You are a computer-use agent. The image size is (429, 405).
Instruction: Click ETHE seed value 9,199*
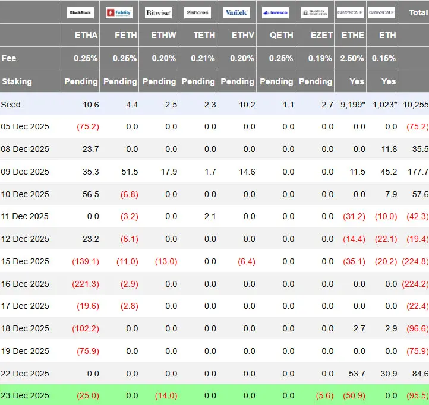pos(353,105)
